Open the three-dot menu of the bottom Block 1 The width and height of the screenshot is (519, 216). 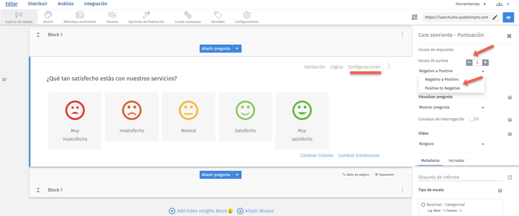click(x=403, y=190)
